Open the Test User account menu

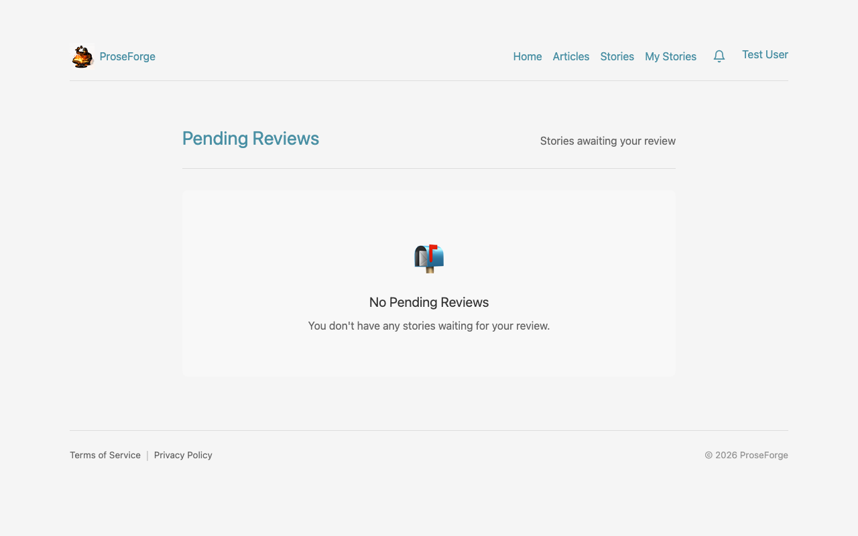tap(765, 54)
